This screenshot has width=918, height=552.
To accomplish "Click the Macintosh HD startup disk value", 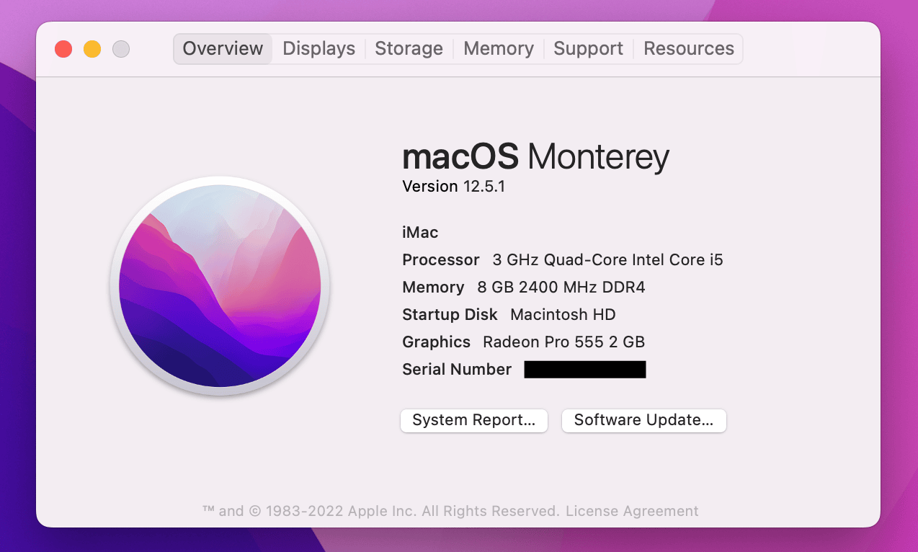I will pyautogui.click(x=563, y=315).
